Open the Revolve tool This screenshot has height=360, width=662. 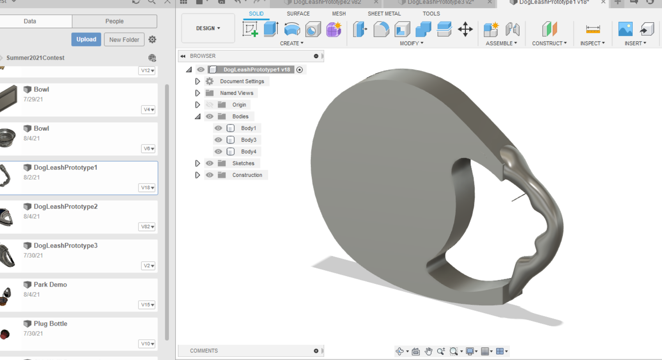pyautogui.click(x=292, y=29)
